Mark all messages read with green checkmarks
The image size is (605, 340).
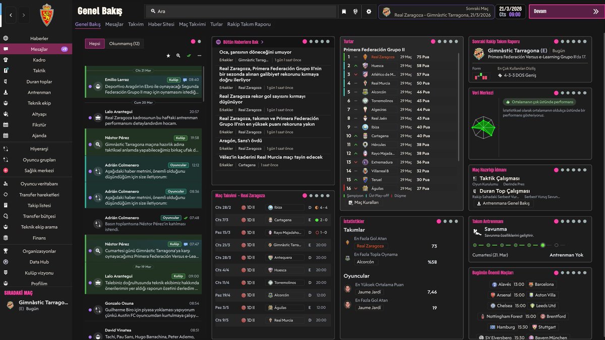point(189,55)
